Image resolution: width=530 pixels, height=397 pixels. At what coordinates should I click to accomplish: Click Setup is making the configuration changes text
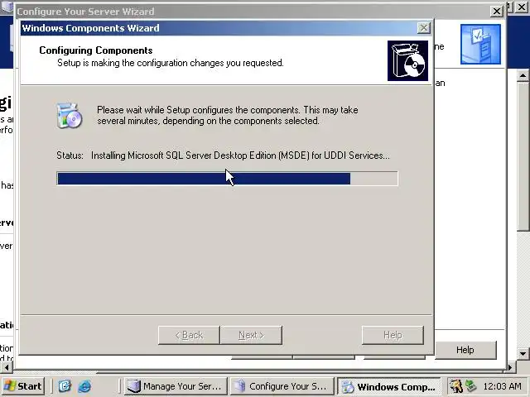click(x=171, y=63)
